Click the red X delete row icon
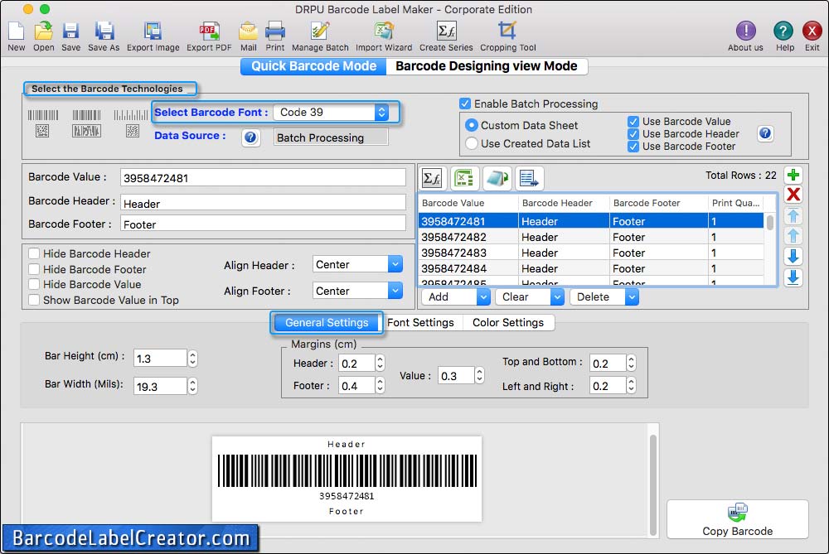Viewport: 829px width, 554px height. coord(793,195)
